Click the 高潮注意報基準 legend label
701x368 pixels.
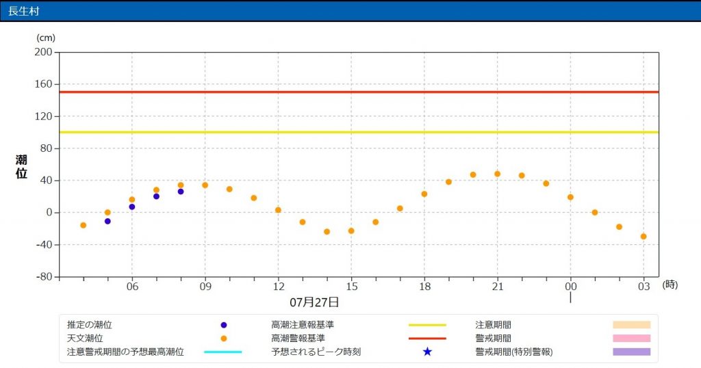(302, 325)
